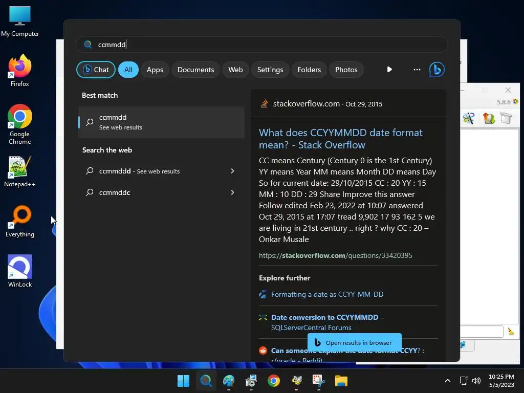Image resolution: width=524 pixels, height=393 pixels.
Task: Open Notepad++ desktop shortcut
Action: (20, 171)
